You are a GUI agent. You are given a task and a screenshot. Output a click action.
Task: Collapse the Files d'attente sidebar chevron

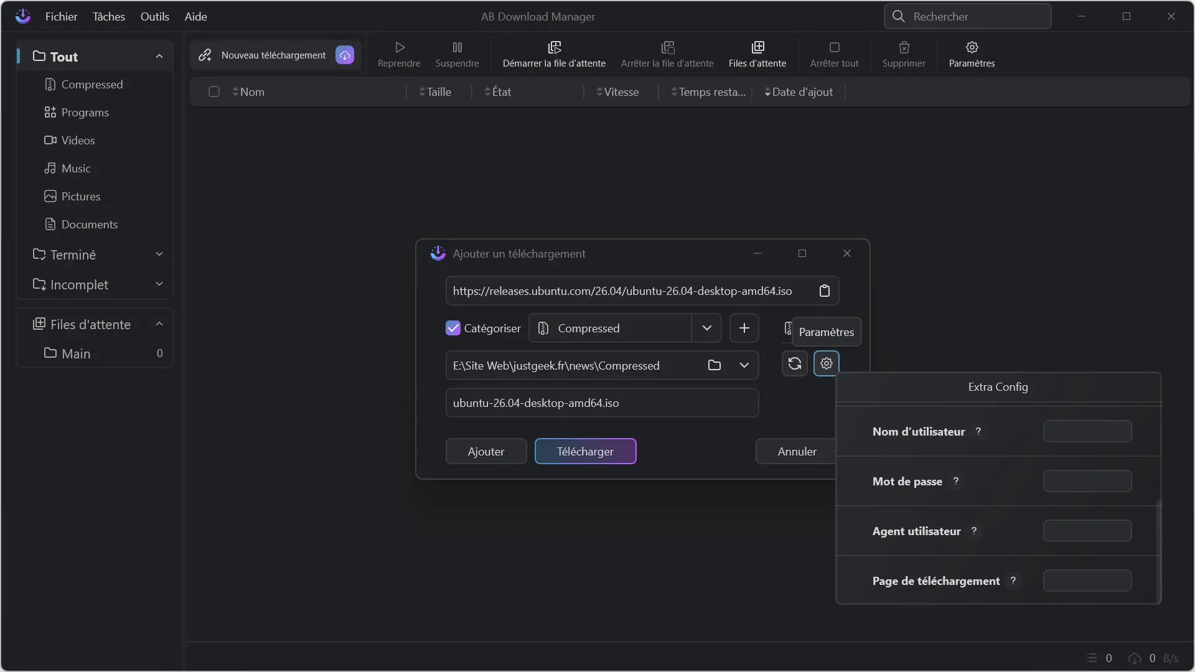coord(159,324)
